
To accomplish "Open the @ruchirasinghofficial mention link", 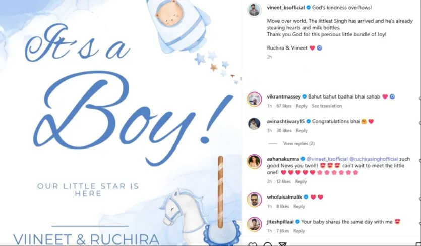I will [374, 159].
